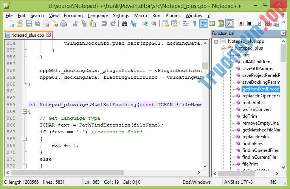290x189 pixels.
Task: Undo the last edit with the toolbar arrow
Action: tap(104, 24)
